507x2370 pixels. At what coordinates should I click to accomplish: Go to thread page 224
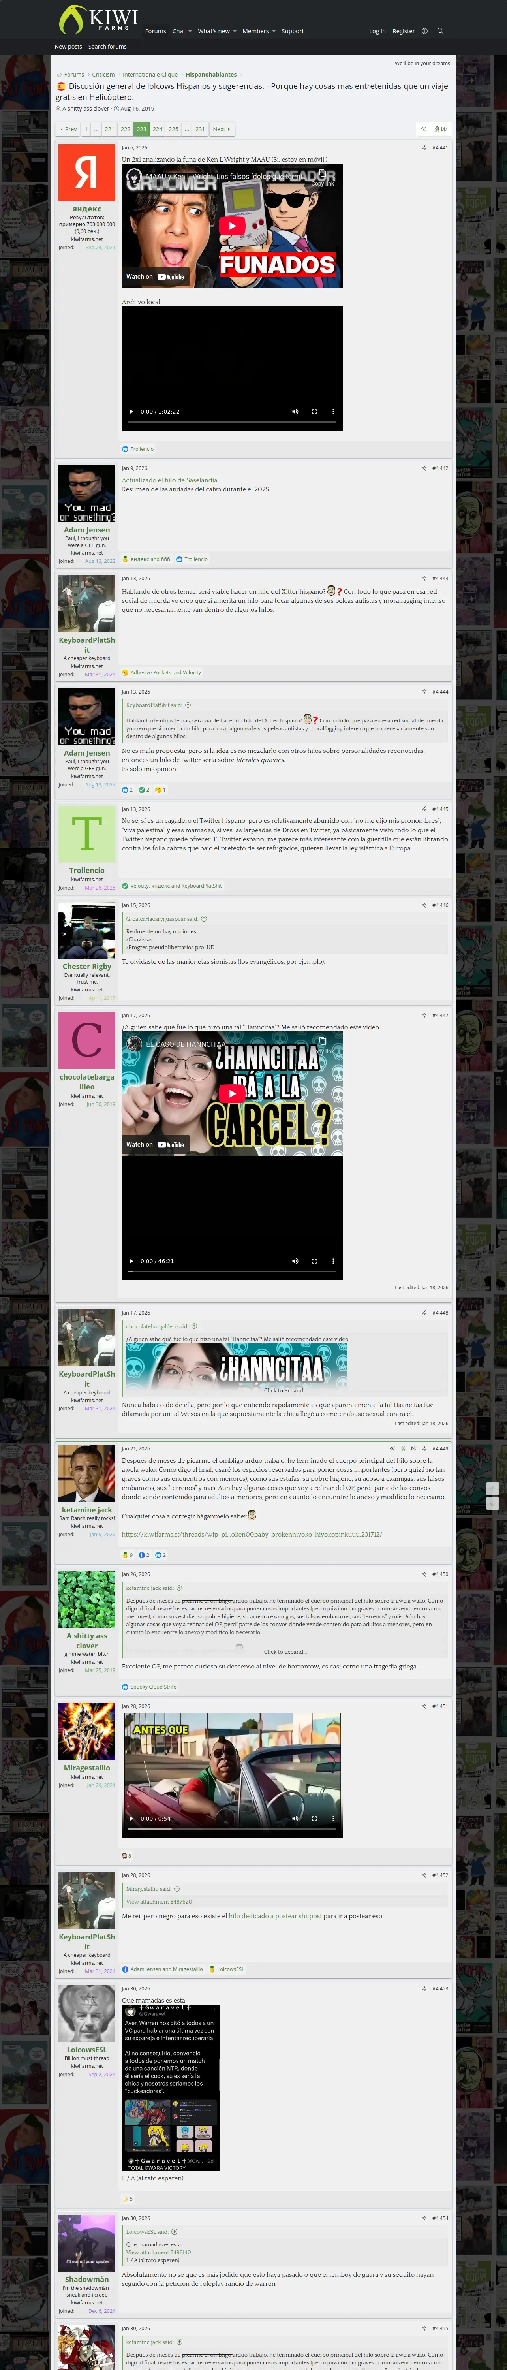point(157,130)
